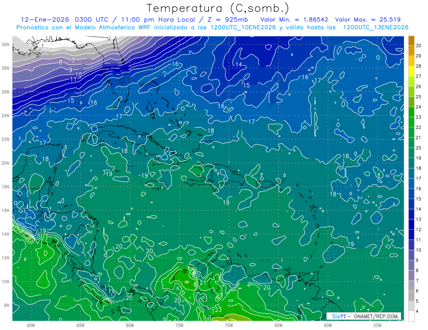The height and width of the screenshot is (330, 428).
Task: Click color bar swatch between 22 and 23
Action: [411, 122]
